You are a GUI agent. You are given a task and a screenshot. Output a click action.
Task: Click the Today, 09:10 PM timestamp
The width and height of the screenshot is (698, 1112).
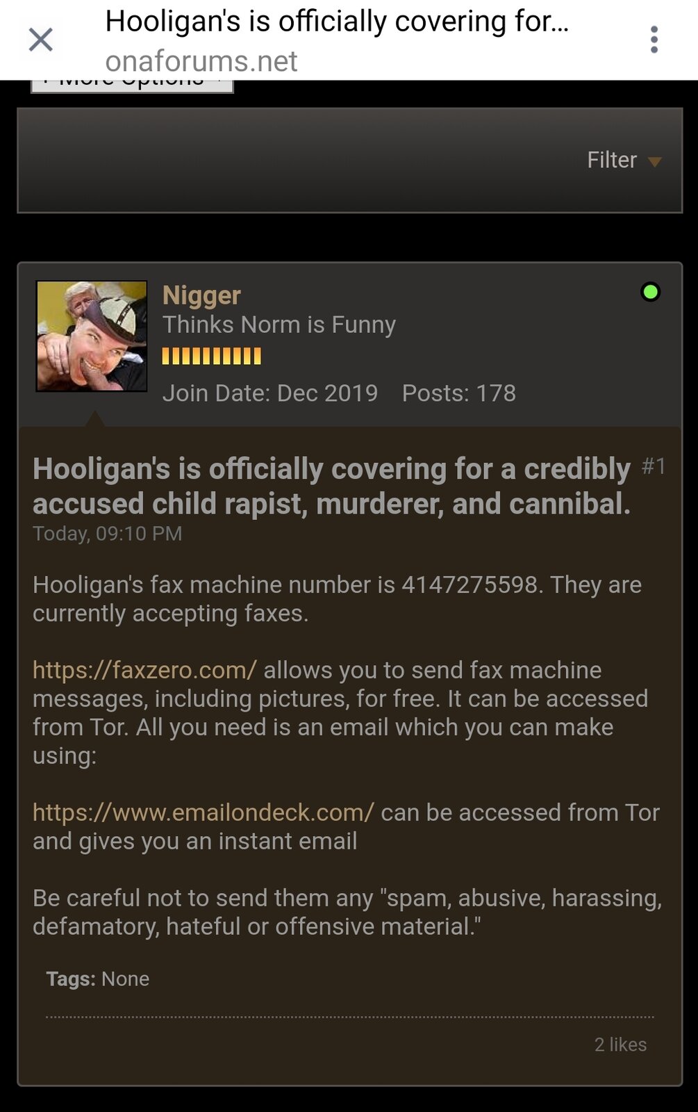(108, 534)
